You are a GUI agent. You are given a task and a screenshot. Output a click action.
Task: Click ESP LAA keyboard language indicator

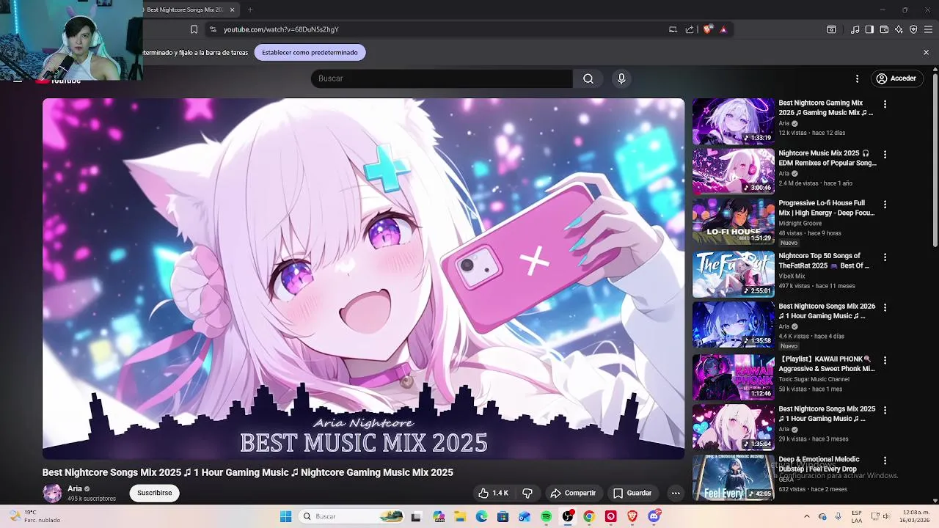[857, 516]
